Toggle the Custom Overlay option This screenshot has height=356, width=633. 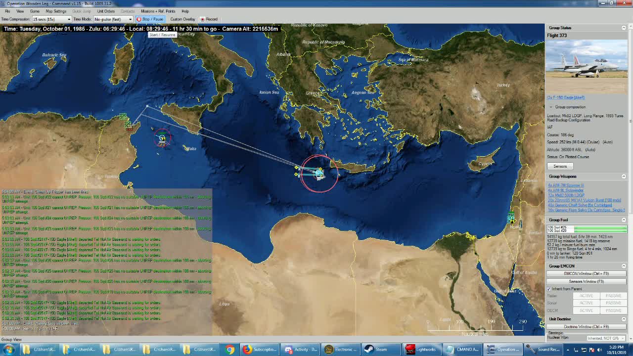(182, 19)
